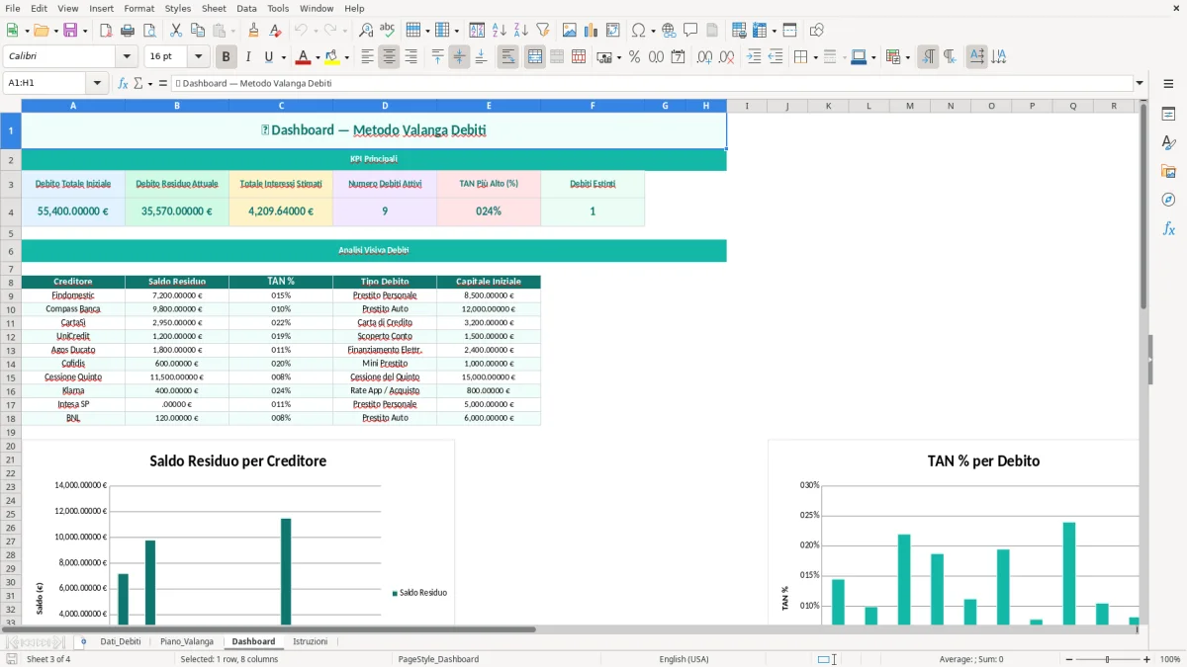
Task: Toggle Align Left
Action: click(367, 57)
